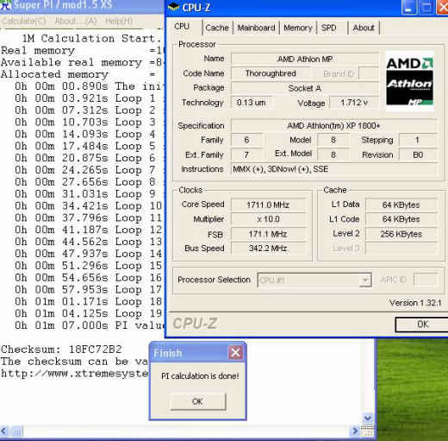Click the CPU-Z title bar icon

pos(173,7)
